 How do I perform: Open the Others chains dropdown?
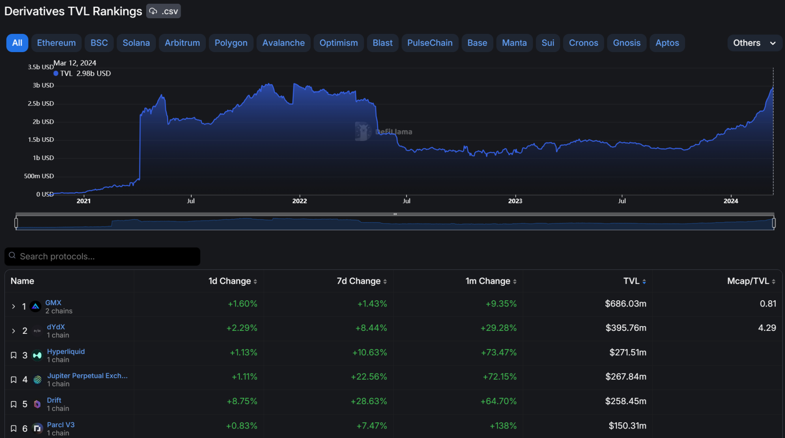click(x=754, y=43)
